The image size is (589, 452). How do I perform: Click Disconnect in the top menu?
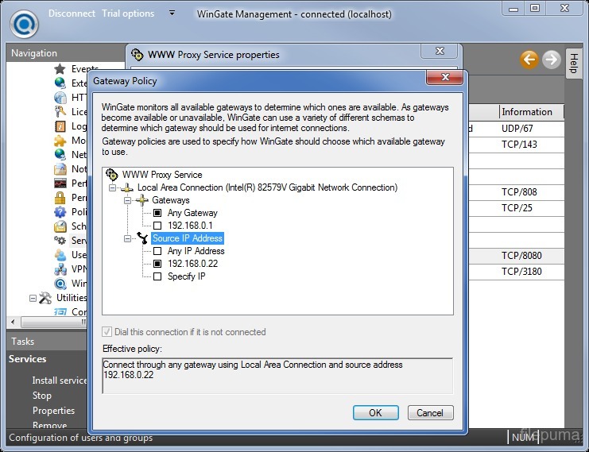72,14
